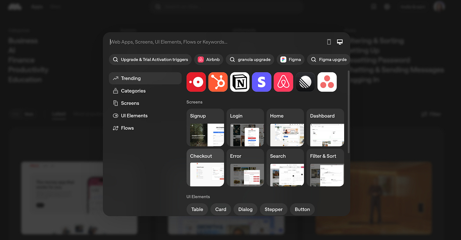The height and width of the screenshot is (240, 461).
Task: Select the Button UI element chip
Action: (x=302, y=209)
